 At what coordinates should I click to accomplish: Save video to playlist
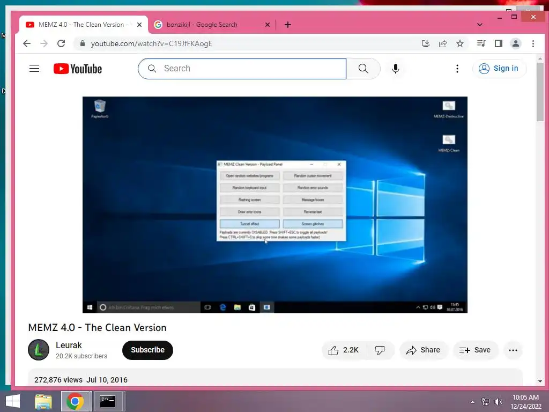[475, 350]
